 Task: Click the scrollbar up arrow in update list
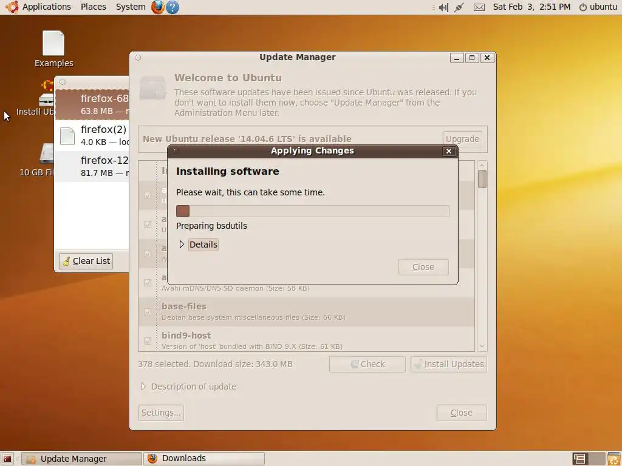pyautogui.click(x=482, y=165)
